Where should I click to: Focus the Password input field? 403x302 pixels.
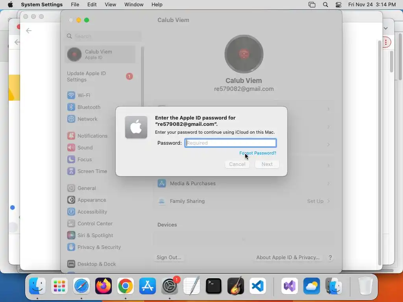click(x=231, y=143)
